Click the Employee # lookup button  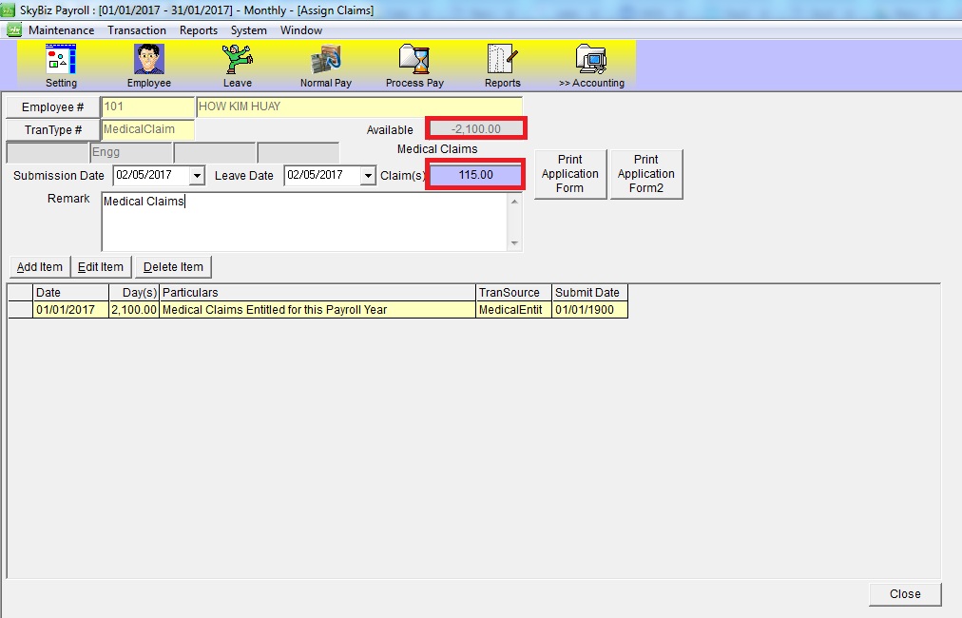[53, 107]
